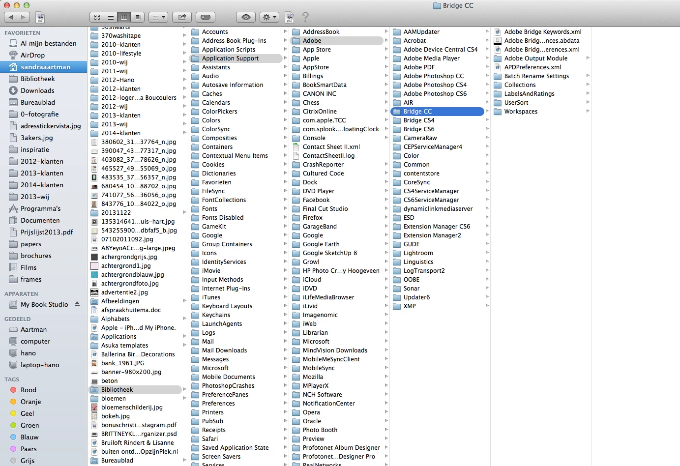The height and width of the screenshot is (466, 680).
Task: Select Application Support folder
Action: click(x=236, y=58)
